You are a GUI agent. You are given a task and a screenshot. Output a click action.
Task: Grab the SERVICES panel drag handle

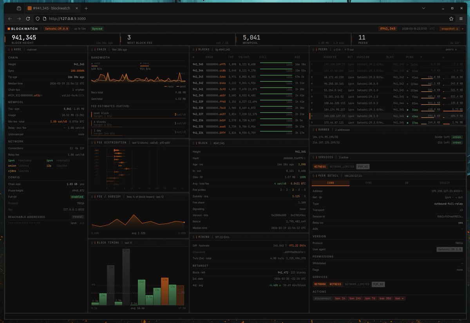click(x=313, y=157)
